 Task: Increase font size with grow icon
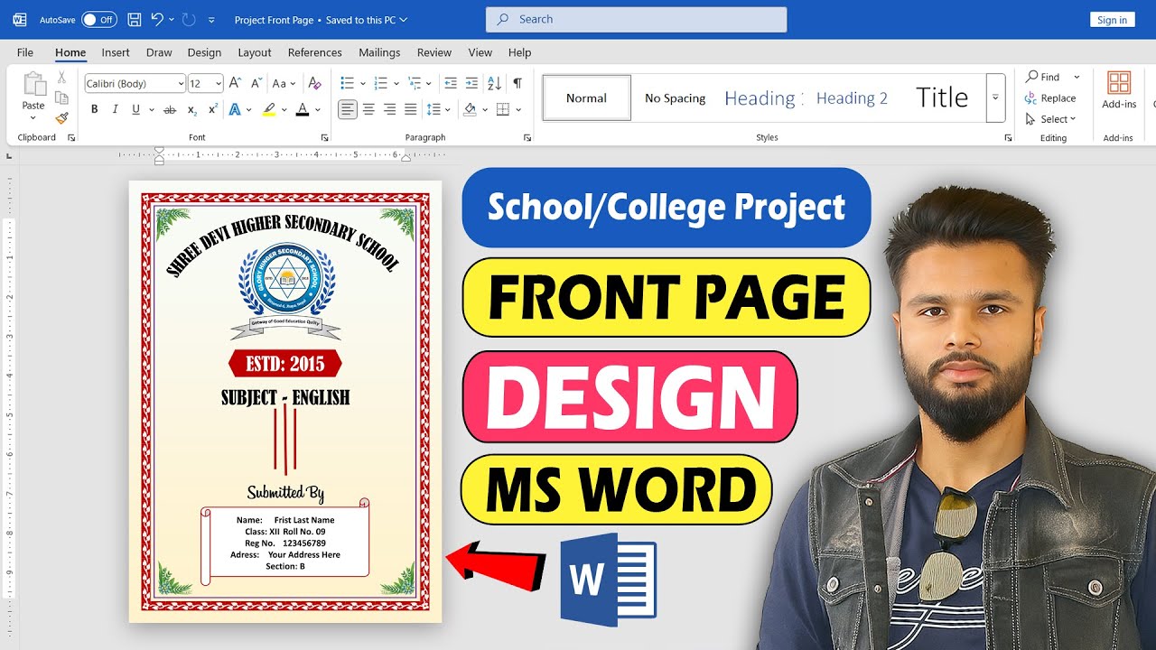pyautogui.click(x=235, y=83)
